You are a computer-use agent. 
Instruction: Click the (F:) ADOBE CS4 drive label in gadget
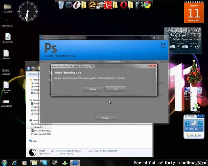coord(192,129)
